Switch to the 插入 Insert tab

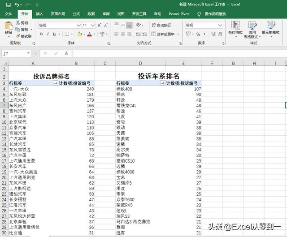[x=39, y=14]
